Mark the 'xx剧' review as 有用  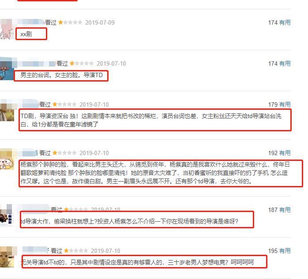click(285, 22)
